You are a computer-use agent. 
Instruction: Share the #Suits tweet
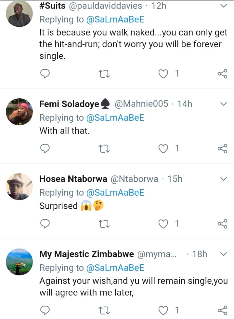coord(222,74)
